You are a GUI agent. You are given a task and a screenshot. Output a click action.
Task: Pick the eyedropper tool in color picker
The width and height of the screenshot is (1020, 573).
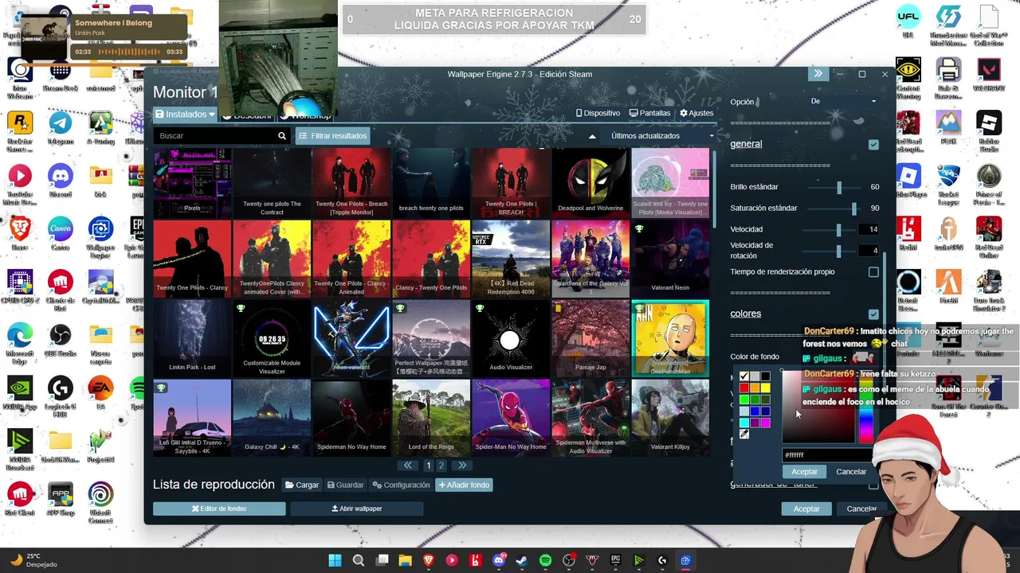point(744,434)
